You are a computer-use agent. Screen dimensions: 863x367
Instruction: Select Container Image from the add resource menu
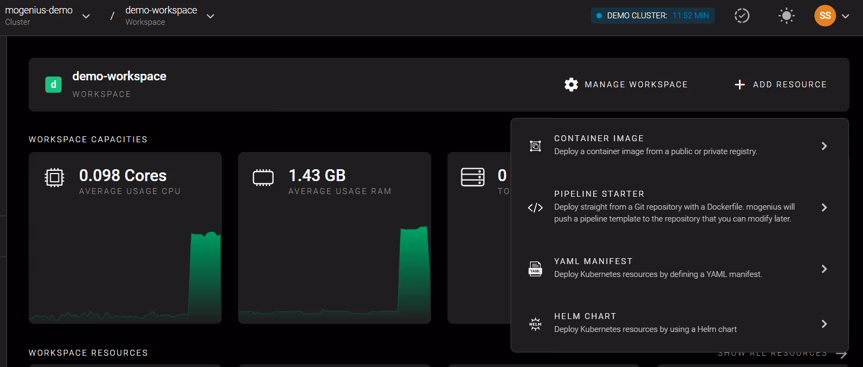click(x=679, y=146)
